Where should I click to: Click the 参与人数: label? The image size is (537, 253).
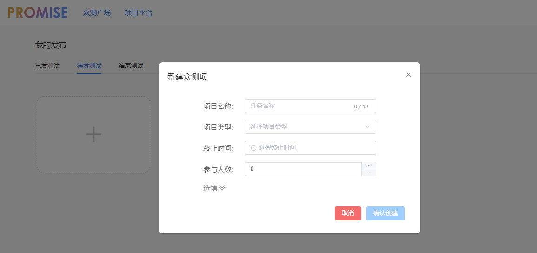(219, 169)
